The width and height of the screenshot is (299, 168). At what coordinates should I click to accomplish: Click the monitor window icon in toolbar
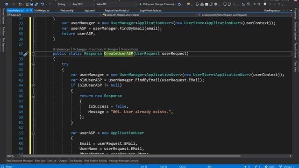pyautogui.click(x=225, y=4)
